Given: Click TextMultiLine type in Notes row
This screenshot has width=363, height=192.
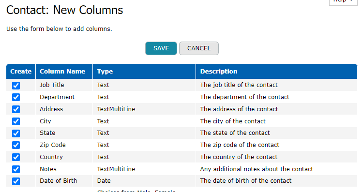Looking at the screenshot, I should pos(116,169).
